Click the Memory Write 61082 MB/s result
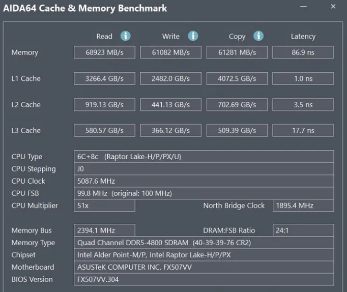 170,52
